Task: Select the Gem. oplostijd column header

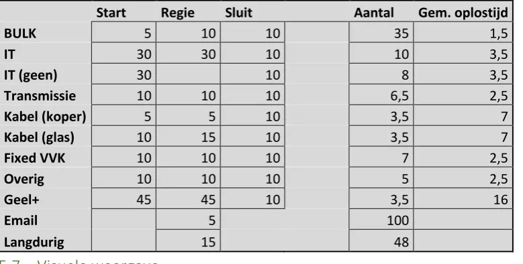Action: pyautogui.click(x=463, y=13)
